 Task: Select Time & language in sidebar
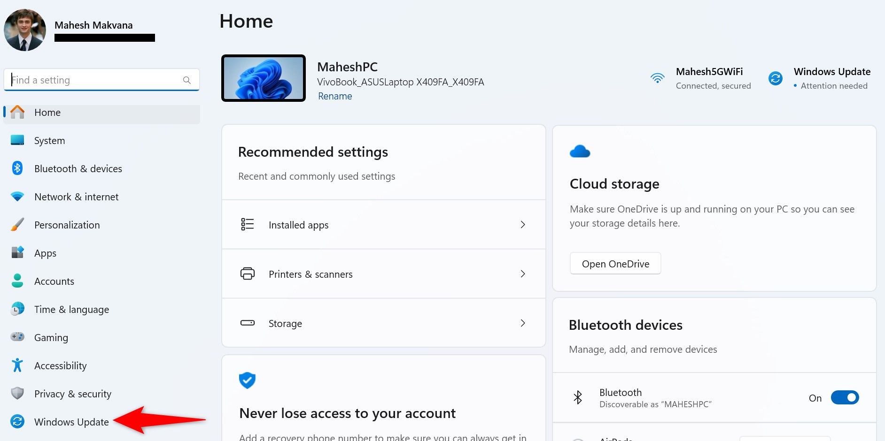pyautogui.click(x=102, y=310)
